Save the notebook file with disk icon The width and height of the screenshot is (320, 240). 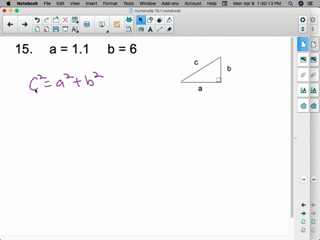coord(56,29)
